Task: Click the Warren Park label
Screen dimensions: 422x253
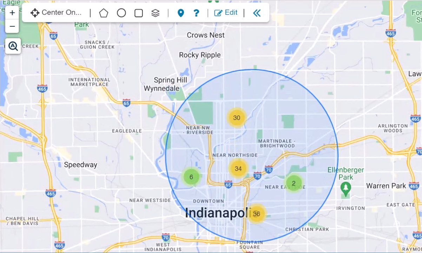Action: (x=386, y=186)
